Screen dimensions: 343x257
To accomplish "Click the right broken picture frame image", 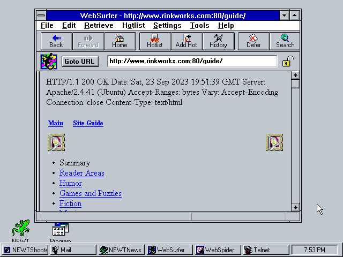I will point(274,142).
